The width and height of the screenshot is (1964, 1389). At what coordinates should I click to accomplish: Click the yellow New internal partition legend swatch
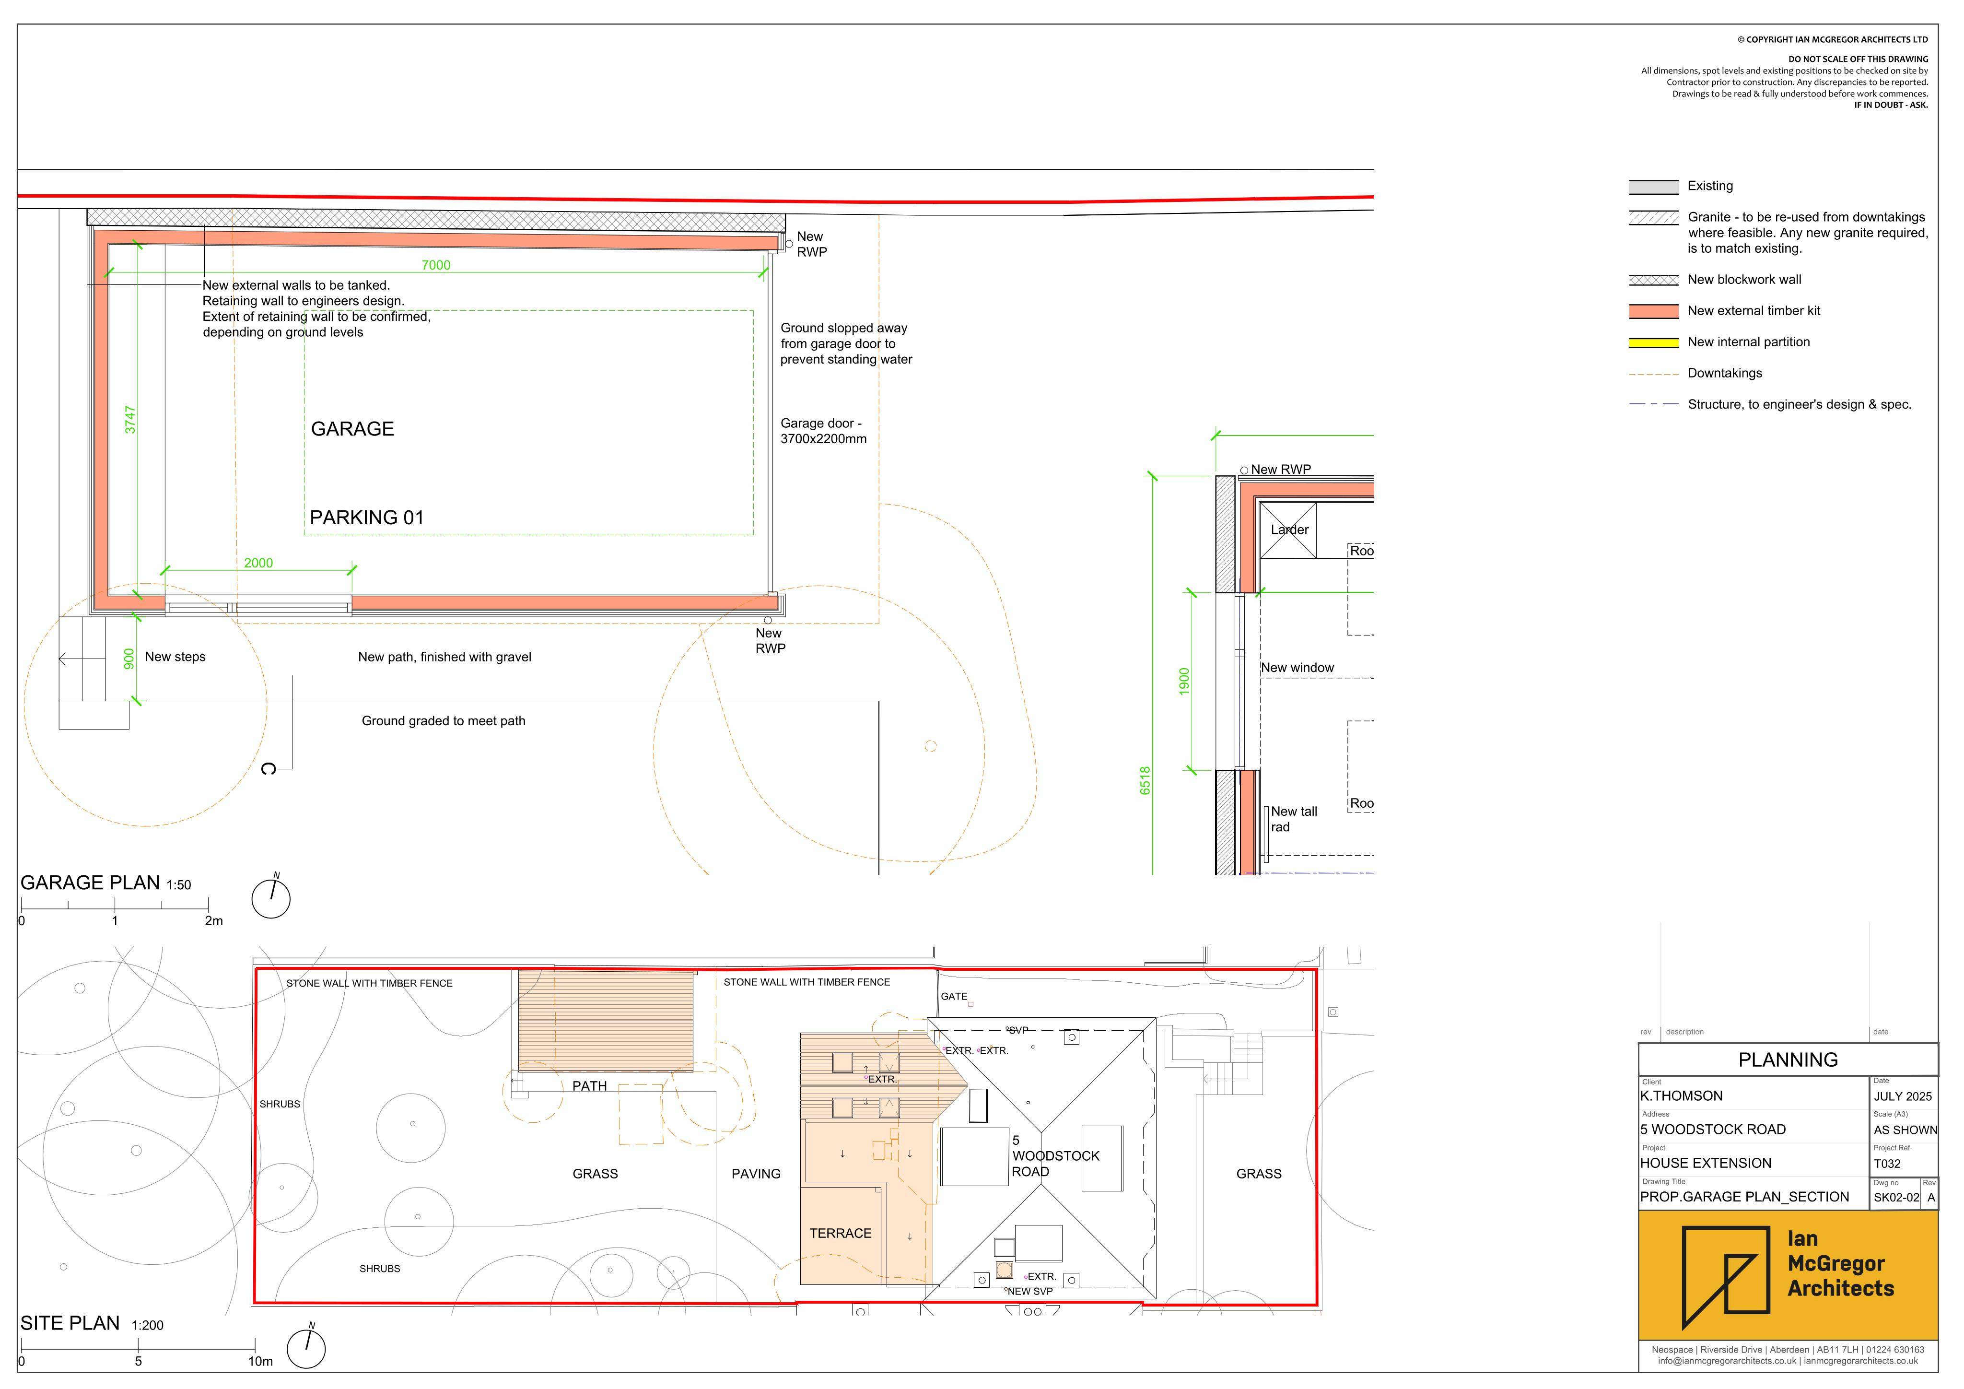(1653, 342)
